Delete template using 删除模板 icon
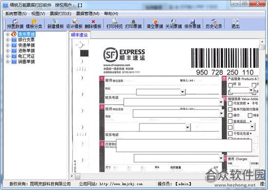The width and height of the screenshot is (268, 190). 93,24
